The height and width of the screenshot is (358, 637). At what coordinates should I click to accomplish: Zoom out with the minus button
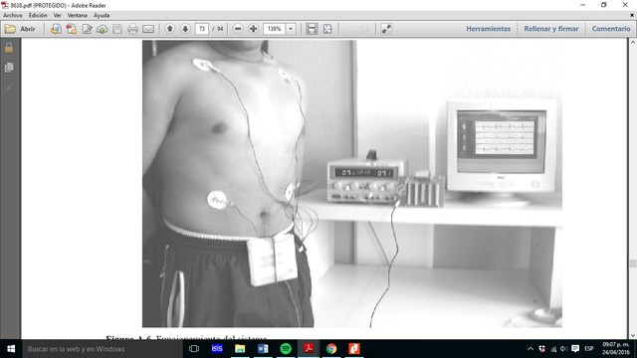[238, 29]
